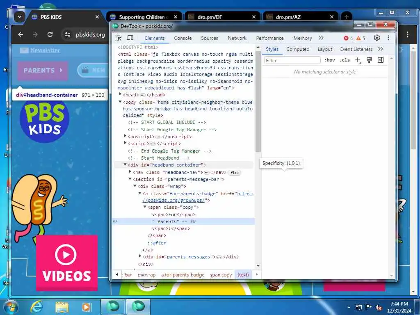Switch to the Performance panel tab
Screen dimensions: 420x315
point(270,38)
